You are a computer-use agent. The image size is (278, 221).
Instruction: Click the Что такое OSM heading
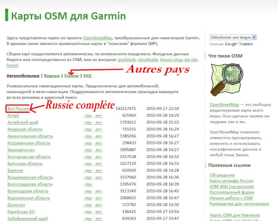[x=225, y=56]
